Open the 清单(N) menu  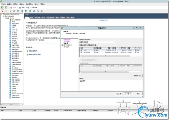coord(22,4)
